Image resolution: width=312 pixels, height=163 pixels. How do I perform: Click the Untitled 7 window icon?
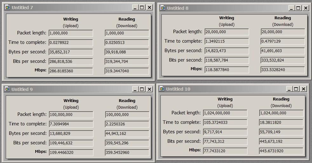point(8,8)
